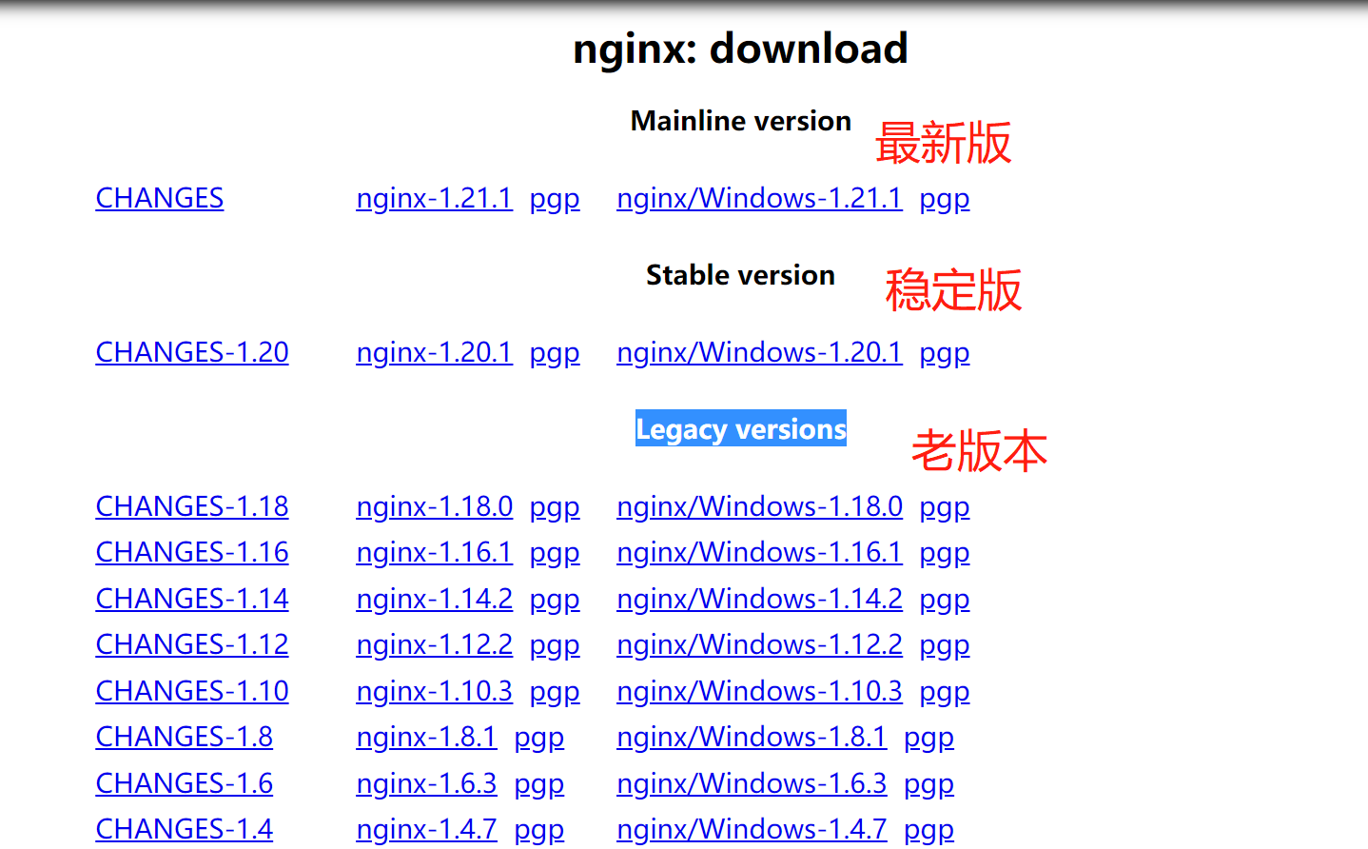Open pgp signature next to nginx-1.20.1
This screenshot has width=1368, height=849.
point(555,352)
